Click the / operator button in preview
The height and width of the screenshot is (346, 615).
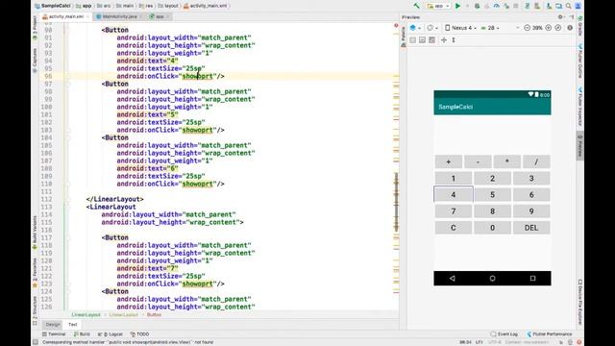pyautogui.click(x=536, y=161)
